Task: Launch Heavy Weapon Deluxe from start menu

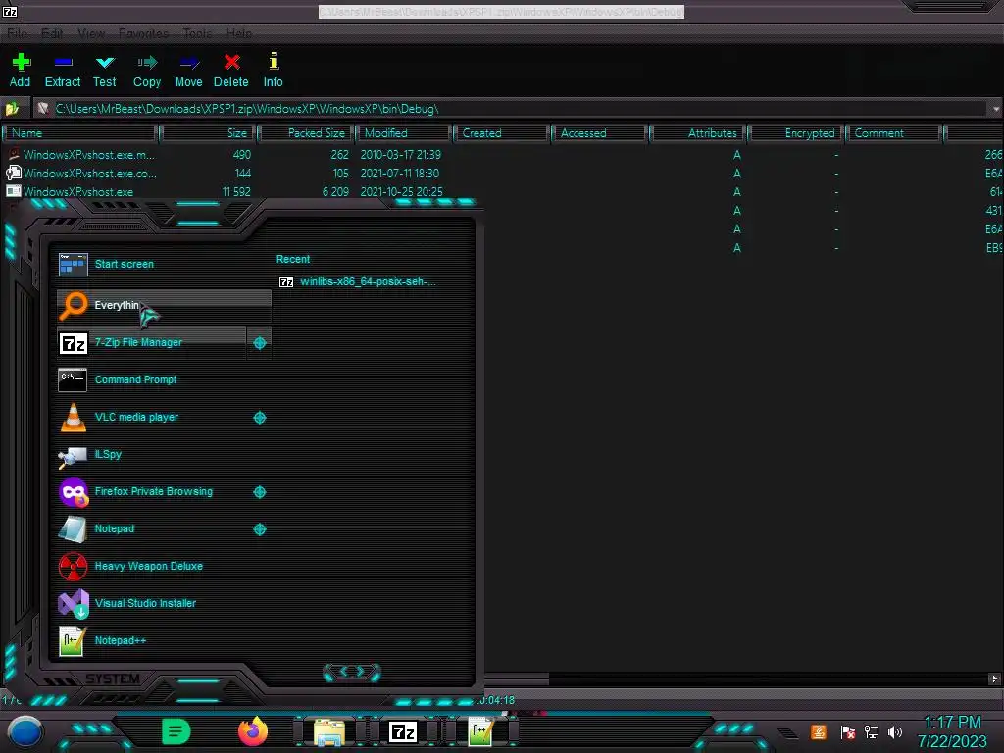Action: coord(164,566)
